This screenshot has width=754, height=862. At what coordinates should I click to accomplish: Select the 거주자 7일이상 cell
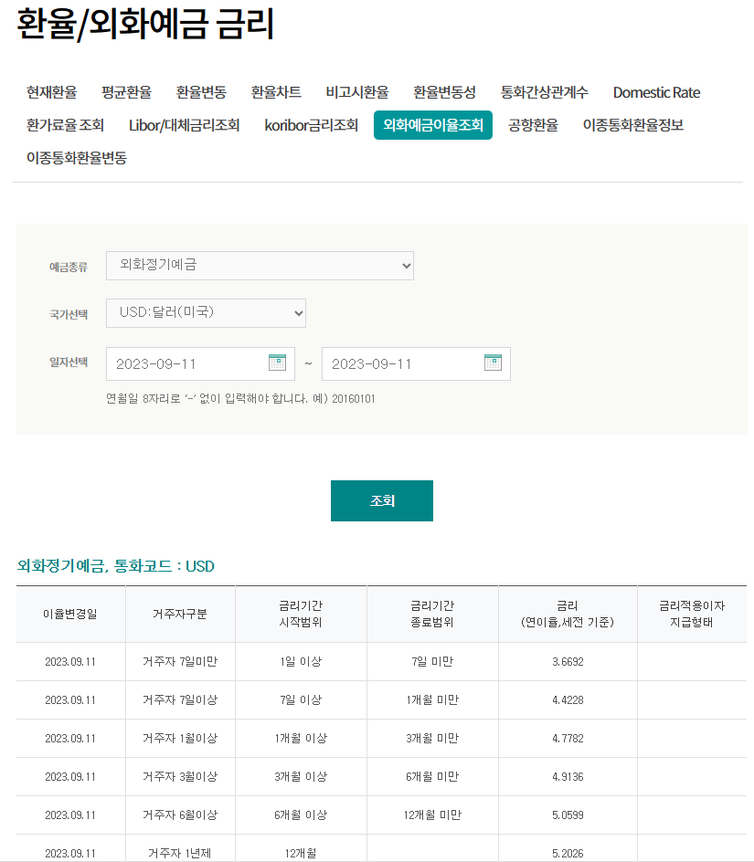pos(180,700)
